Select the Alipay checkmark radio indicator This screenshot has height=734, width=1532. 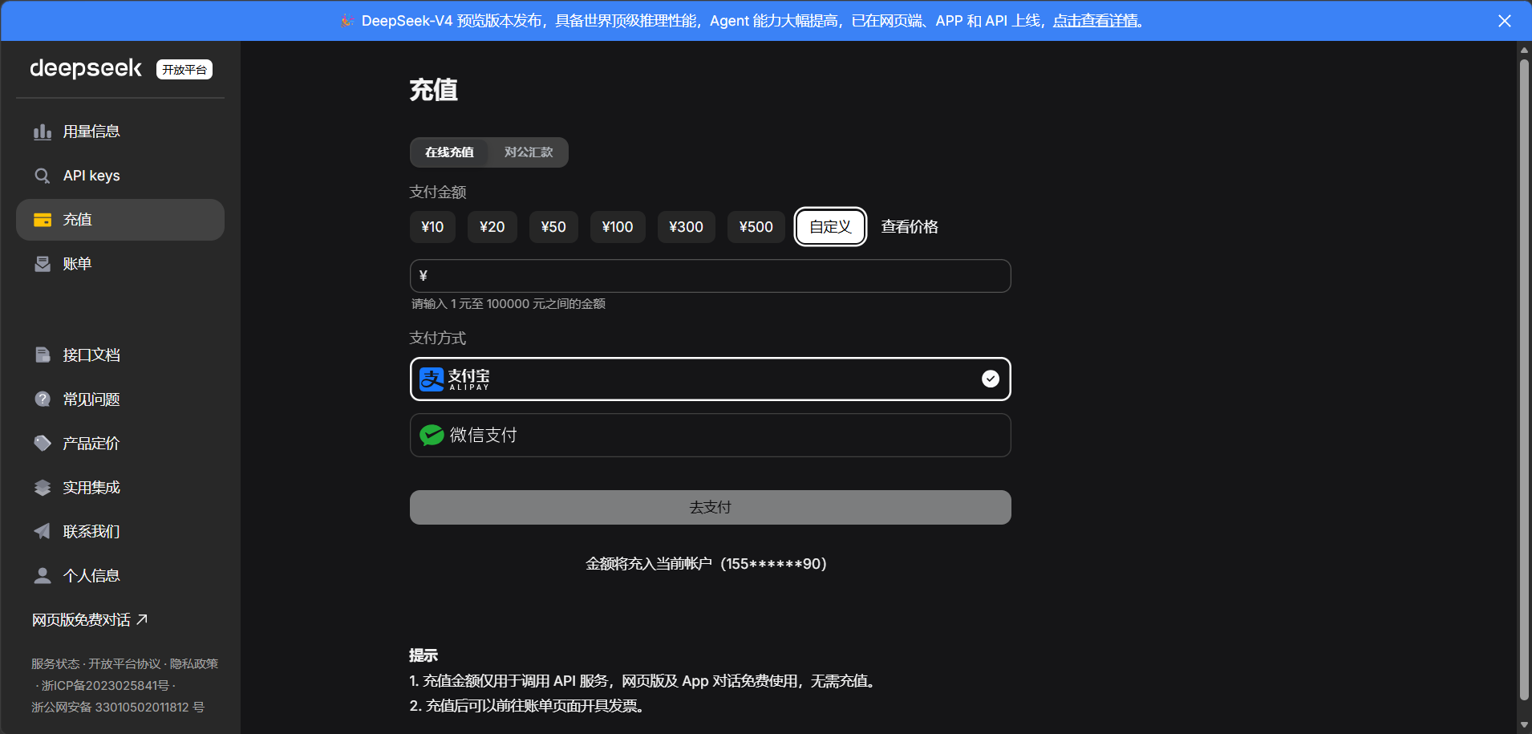991,379
